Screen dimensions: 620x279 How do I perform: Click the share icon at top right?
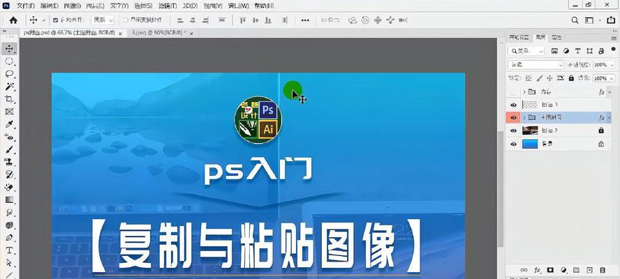click(x=611, y=20)
